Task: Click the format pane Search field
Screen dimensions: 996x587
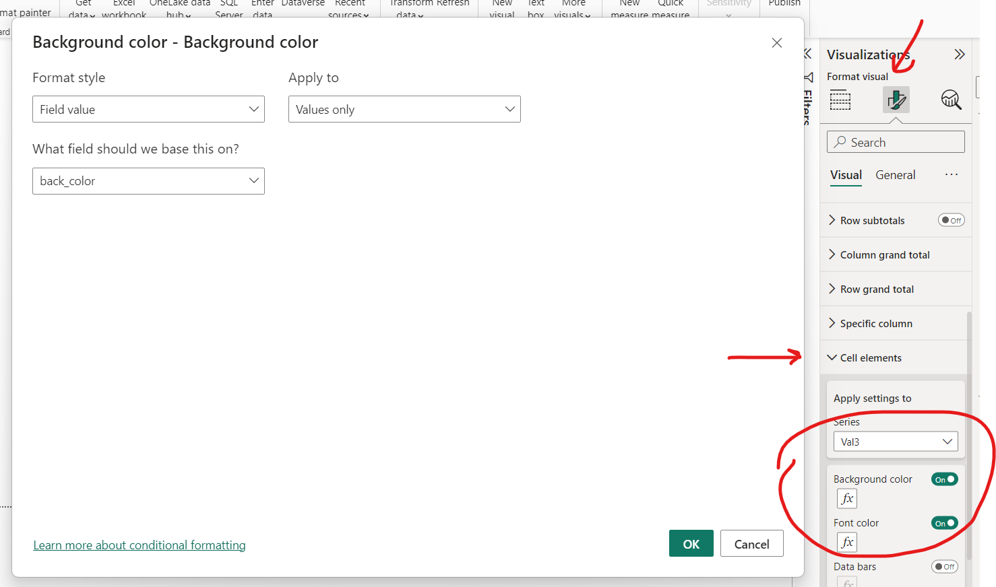Action: tap(896, 142)
